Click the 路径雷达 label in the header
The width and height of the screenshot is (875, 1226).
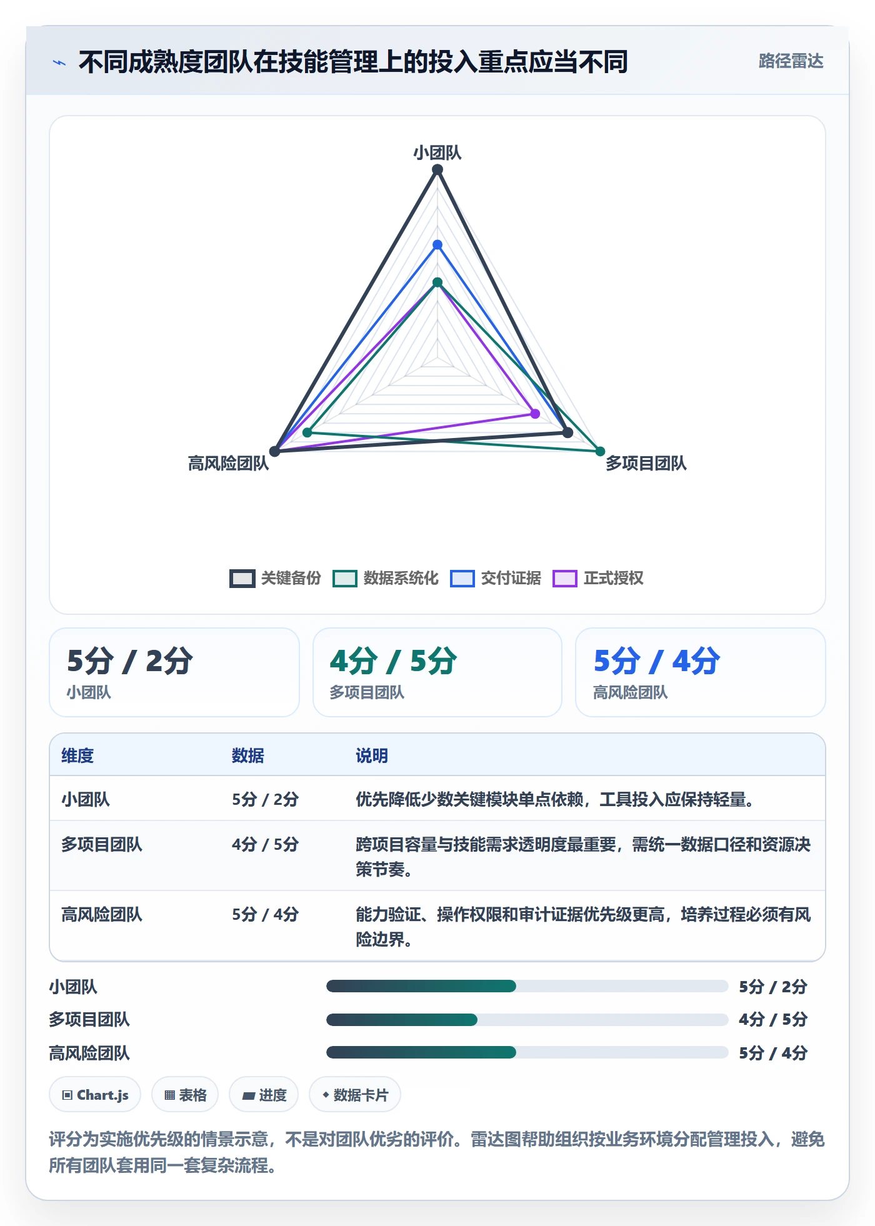791,61
